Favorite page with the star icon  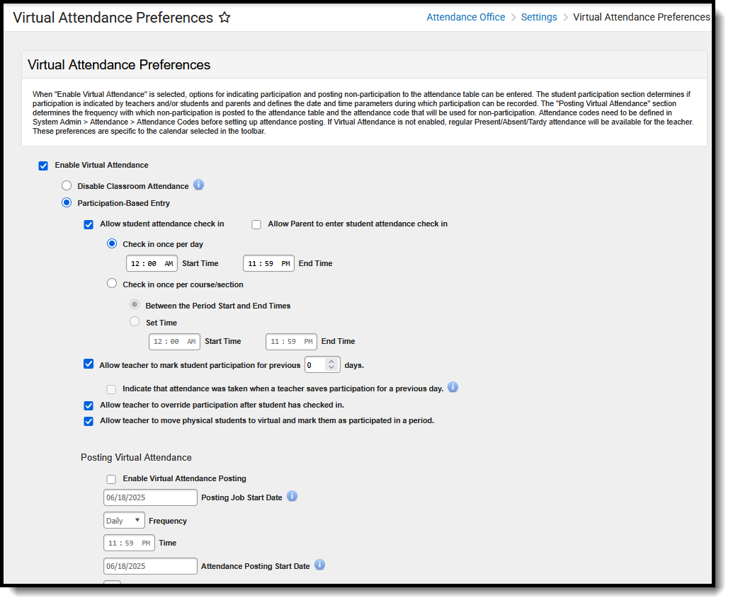225,17
